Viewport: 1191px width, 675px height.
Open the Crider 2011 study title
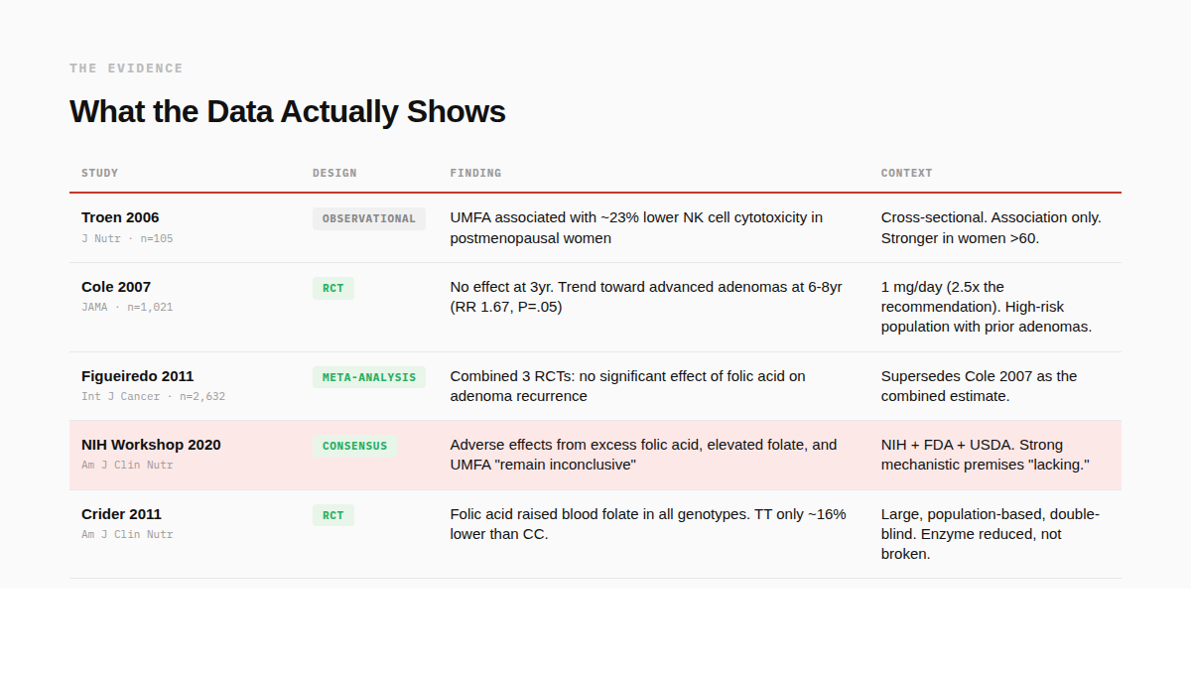point(121,514)
